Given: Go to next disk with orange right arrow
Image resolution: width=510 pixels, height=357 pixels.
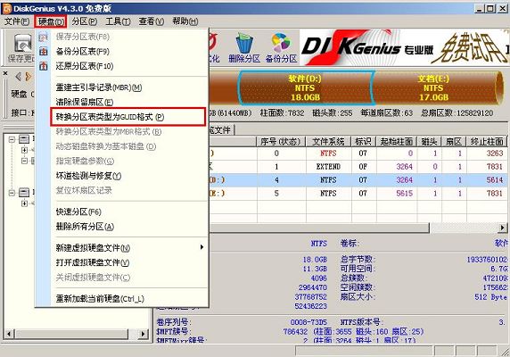Looking at the screenshot, I should [29, 77].
